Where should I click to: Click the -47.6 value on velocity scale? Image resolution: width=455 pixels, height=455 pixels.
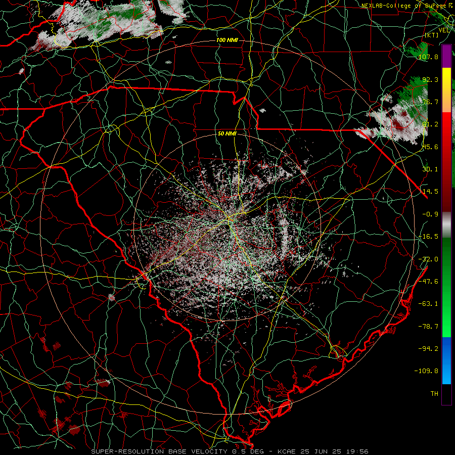[x=428, y=282]
